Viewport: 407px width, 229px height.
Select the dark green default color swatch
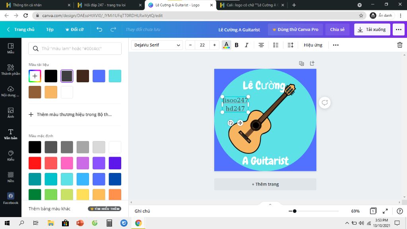coord(35,194)
